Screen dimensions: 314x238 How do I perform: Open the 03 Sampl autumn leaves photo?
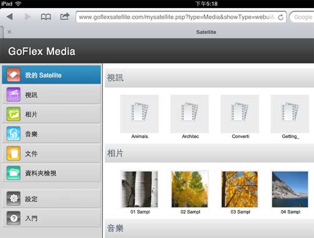[x=240, y=189]
